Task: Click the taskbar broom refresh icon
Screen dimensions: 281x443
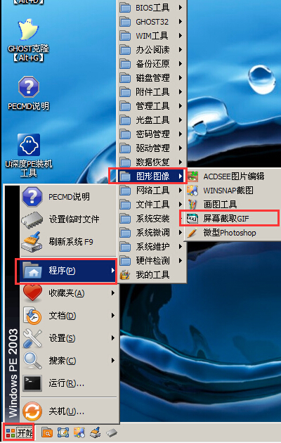Action: (x=96, y=432)
